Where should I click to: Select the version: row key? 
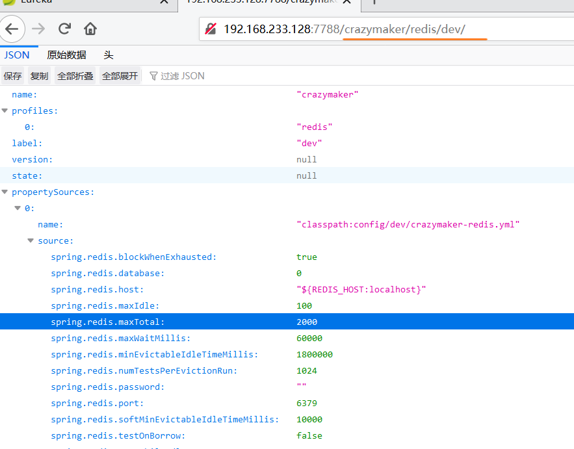[x=33, y=160]
